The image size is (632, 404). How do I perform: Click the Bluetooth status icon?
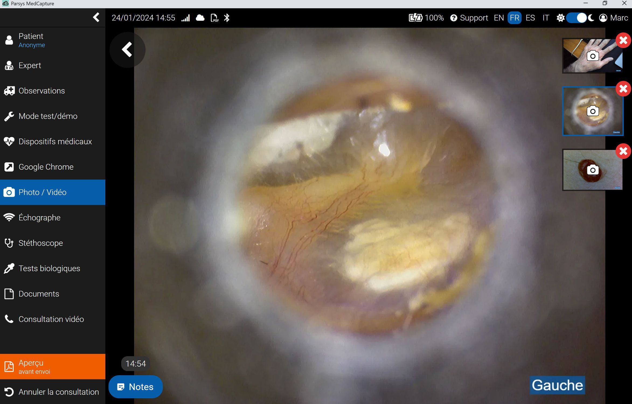coord(227,18)
